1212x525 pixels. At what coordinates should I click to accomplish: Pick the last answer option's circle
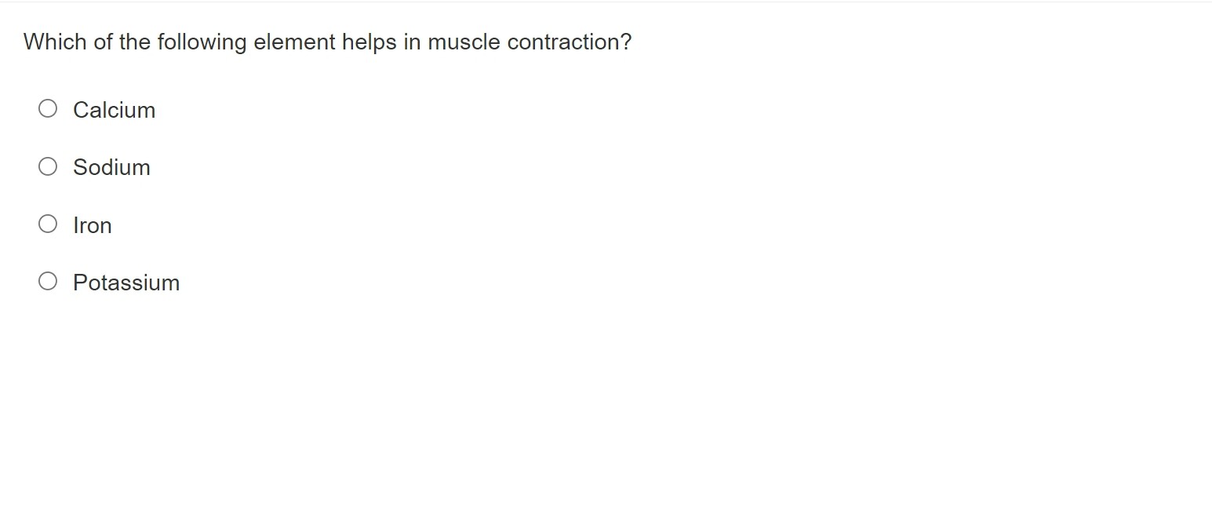pos(48,281)
